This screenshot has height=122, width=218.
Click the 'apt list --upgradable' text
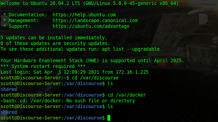pyautogui.click(x=131, y=49)
